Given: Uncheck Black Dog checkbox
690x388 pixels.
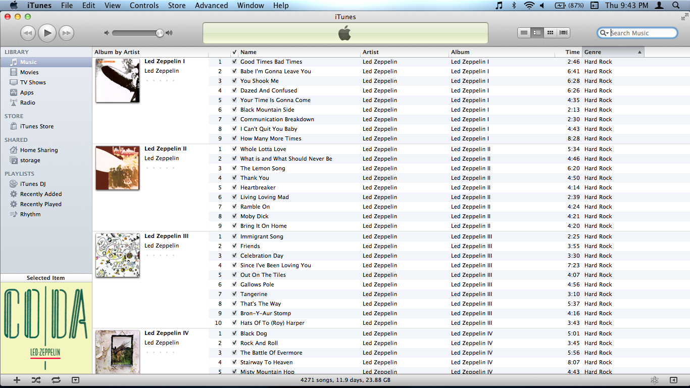Looking at the screenshot, I should point(234,333).
